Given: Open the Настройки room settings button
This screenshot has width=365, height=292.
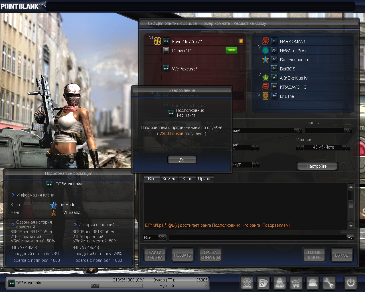Looking at the screenshot, I should pyautogui.click(x=317, y=166).
